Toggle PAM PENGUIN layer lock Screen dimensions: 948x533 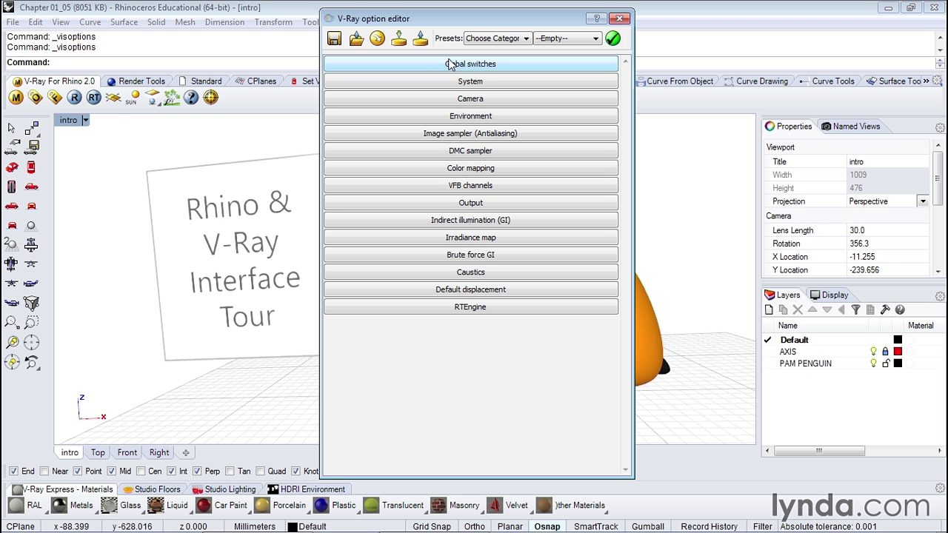click(886, 363)
